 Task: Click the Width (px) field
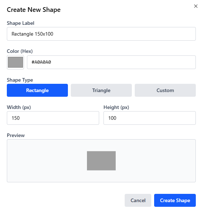tap(53, 118)
